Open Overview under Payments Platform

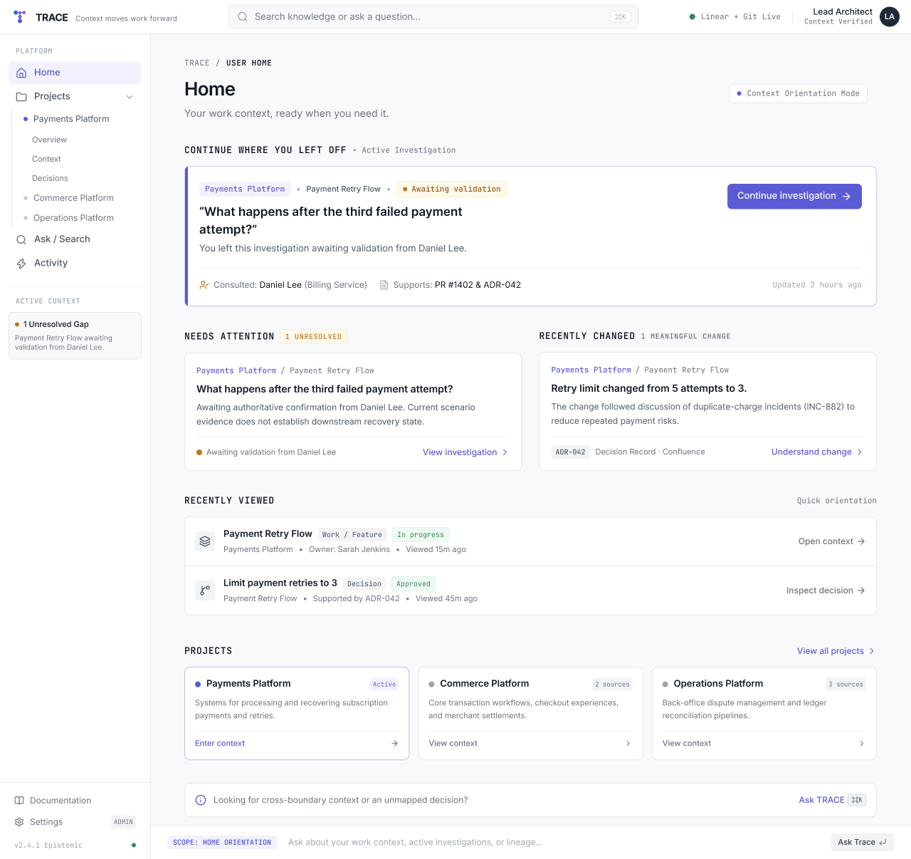(x=49, y=140)
